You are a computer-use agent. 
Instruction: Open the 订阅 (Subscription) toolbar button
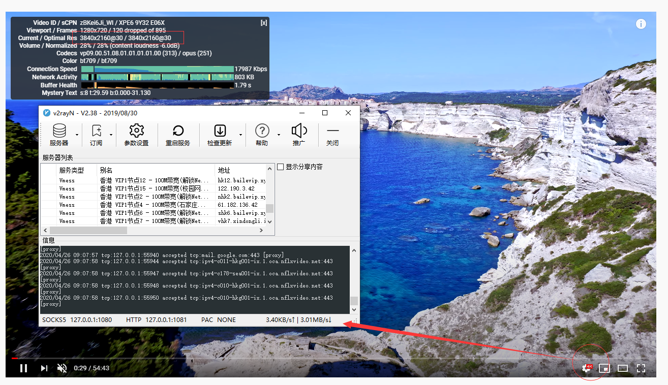[x=96, y=135]
